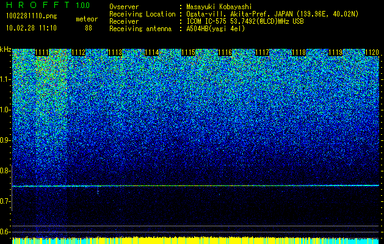Image resolution: width=384 pixels, height=244 pixels.
Task: Click the HROFFT 1.00 title text
Action: coord(48,5)
